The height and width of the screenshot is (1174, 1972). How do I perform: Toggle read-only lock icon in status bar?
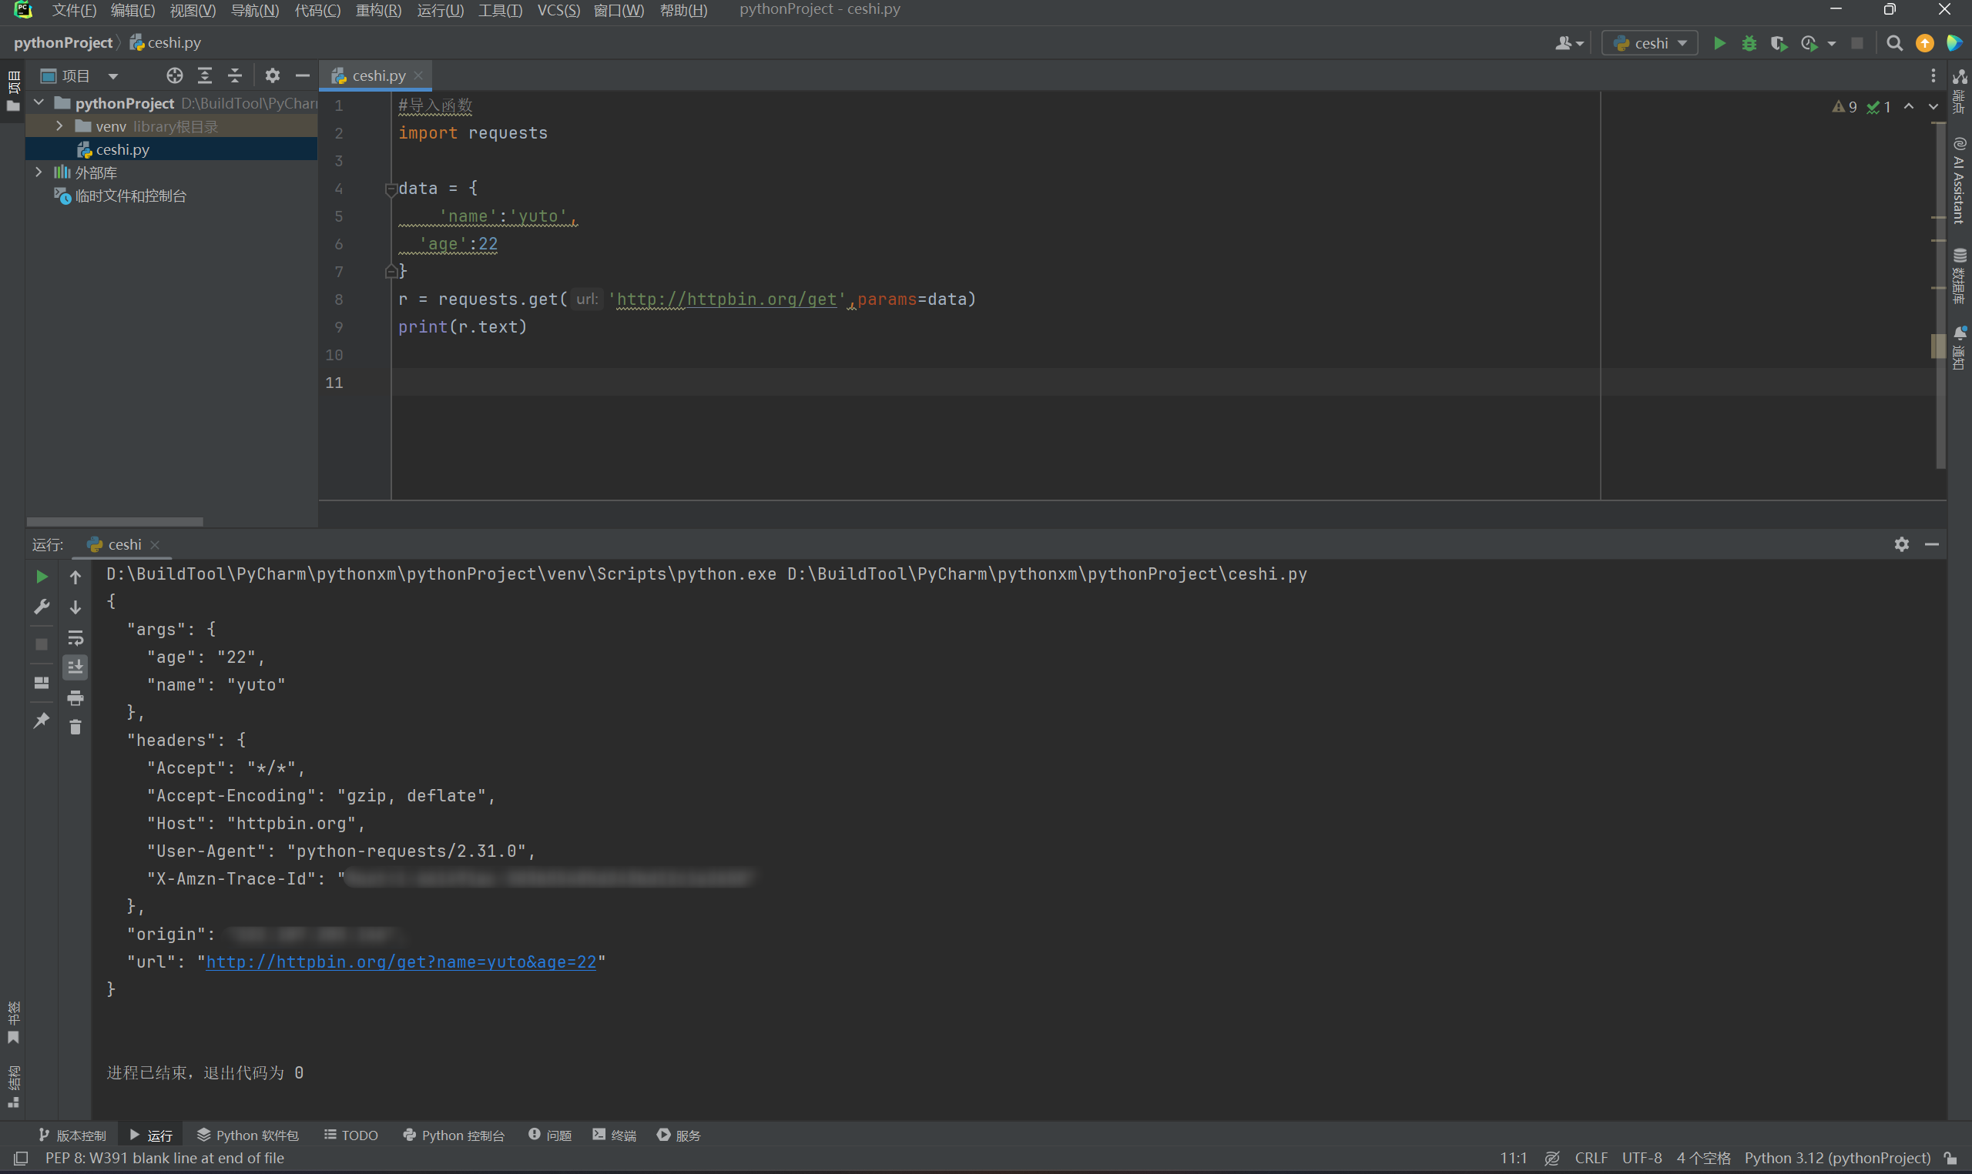1950,1157
